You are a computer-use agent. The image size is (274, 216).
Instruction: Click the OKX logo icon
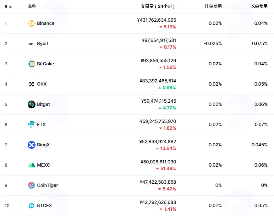32,84
